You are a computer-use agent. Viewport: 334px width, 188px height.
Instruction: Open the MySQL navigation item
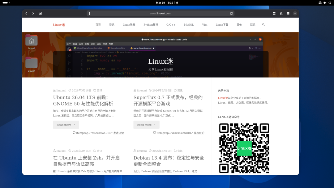189,25
